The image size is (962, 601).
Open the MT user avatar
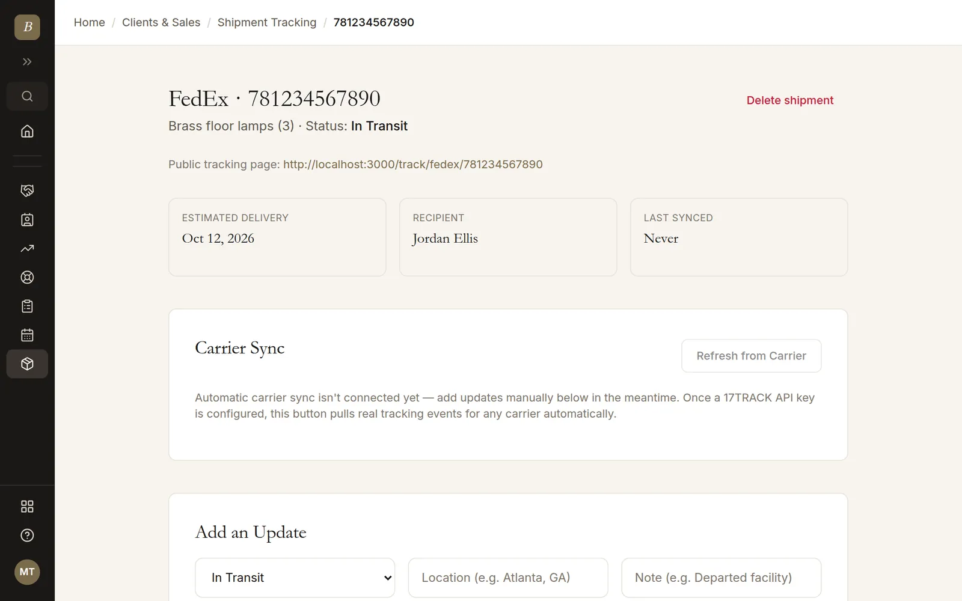point(27,572)
